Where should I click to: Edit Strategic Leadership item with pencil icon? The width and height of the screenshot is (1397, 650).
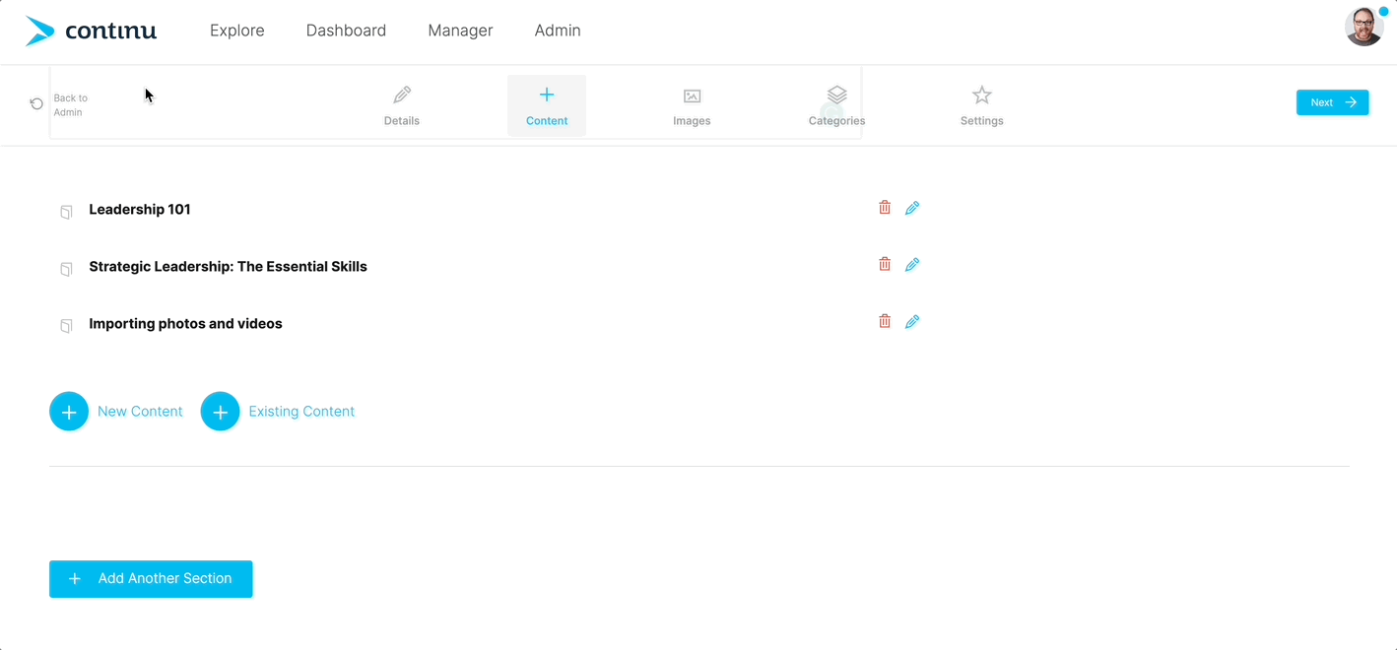click(x=912, y=265)
